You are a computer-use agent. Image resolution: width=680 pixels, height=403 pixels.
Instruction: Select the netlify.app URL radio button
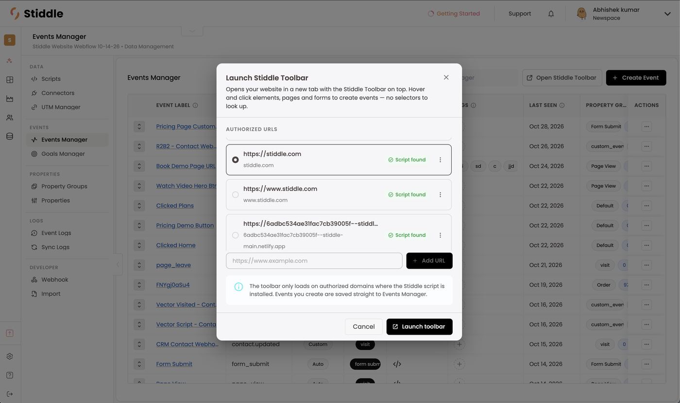(x=235, y=235)
